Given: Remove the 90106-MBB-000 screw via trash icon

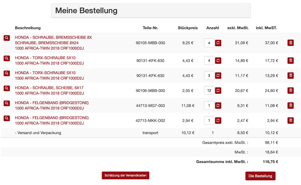Looking at the screenshot, I should [291, 90].
